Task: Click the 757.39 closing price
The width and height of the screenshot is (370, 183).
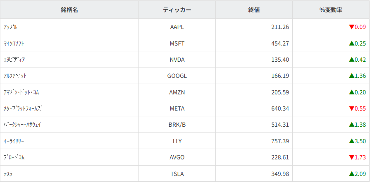Action: coord(280,141)
